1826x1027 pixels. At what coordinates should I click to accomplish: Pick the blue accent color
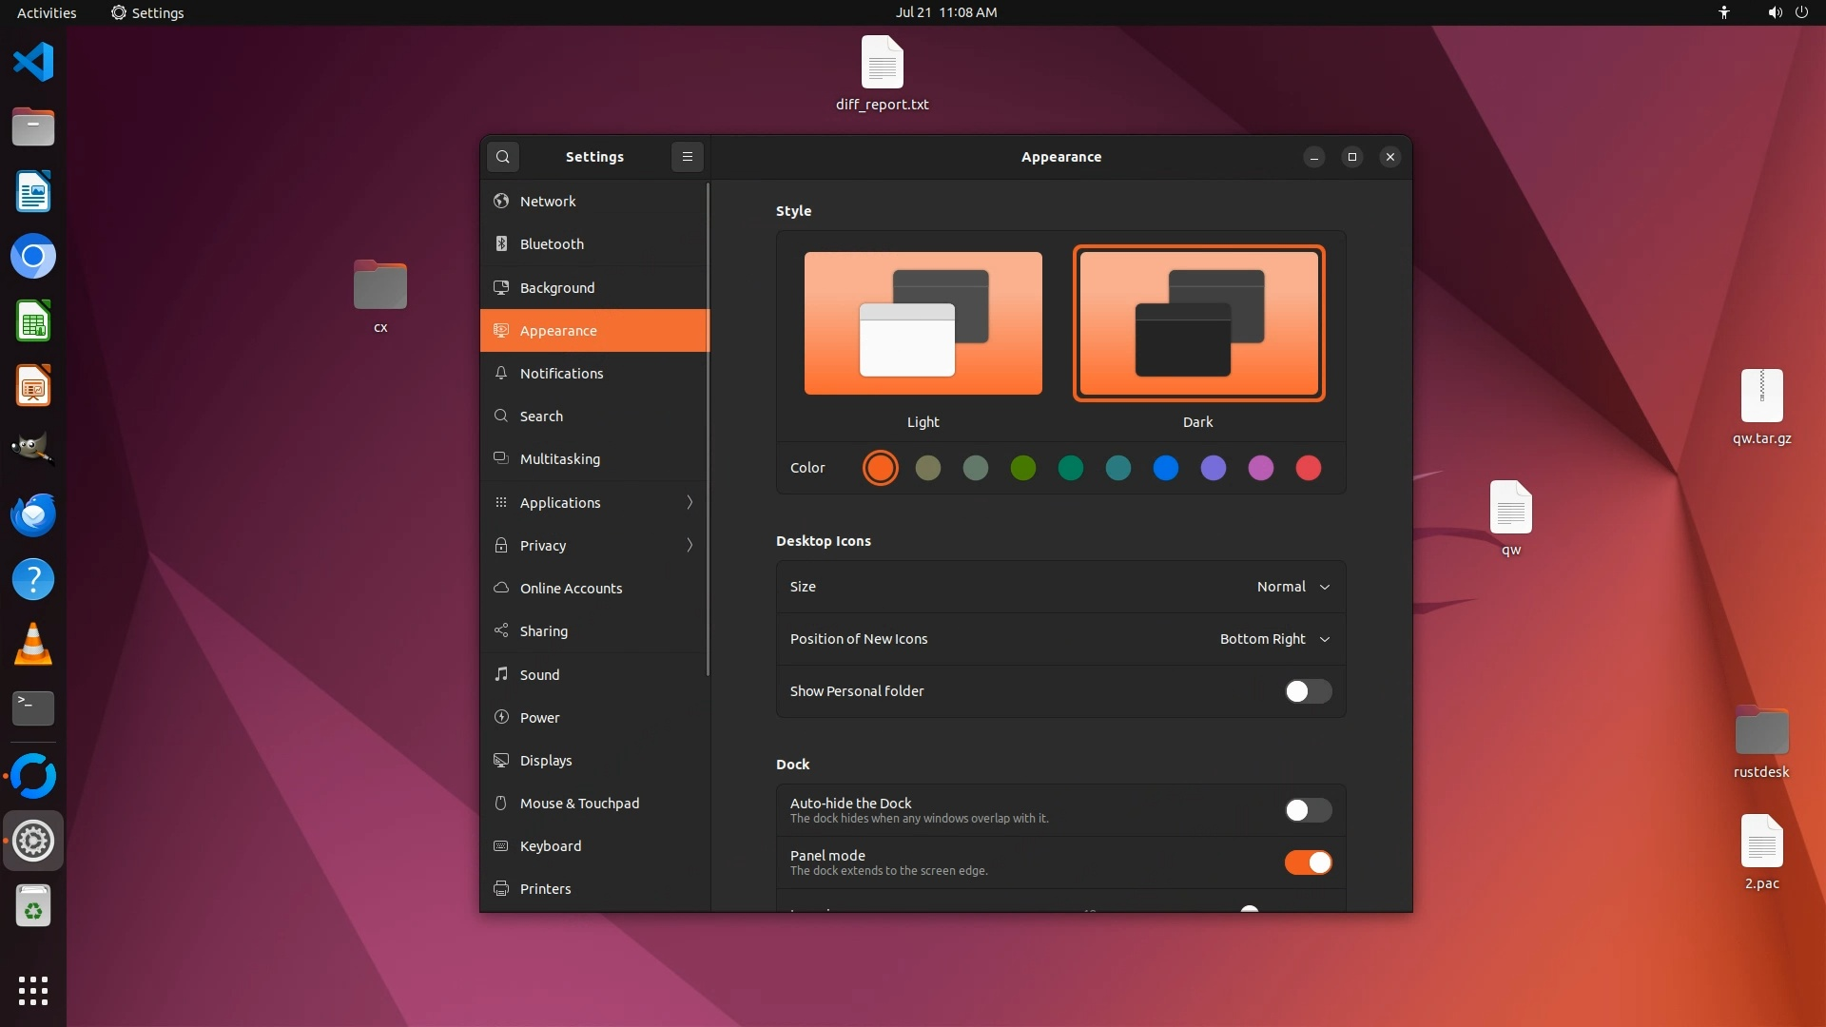(x=1165, y=468)
